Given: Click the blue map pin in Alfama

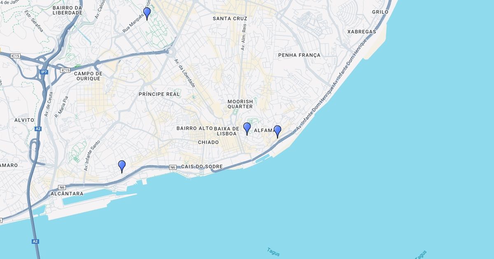Looking at the screenshot, I should coord(277,132).
